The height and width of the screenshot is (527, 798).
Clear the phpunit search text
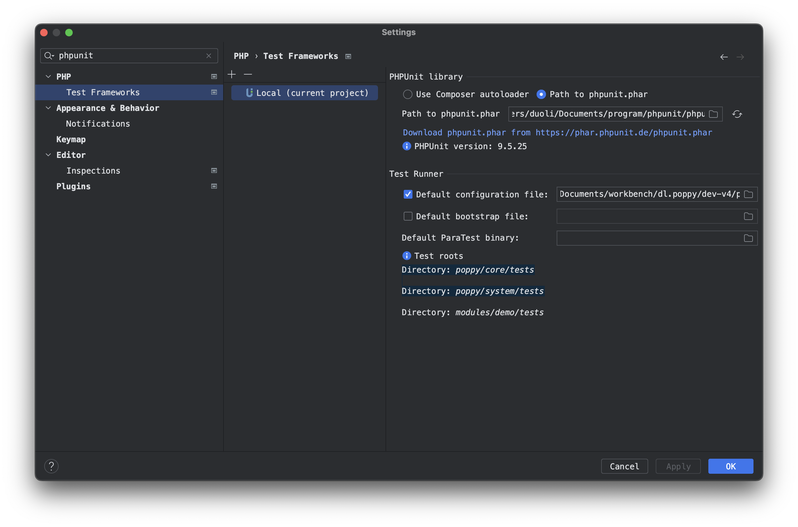tap(209, 56)
